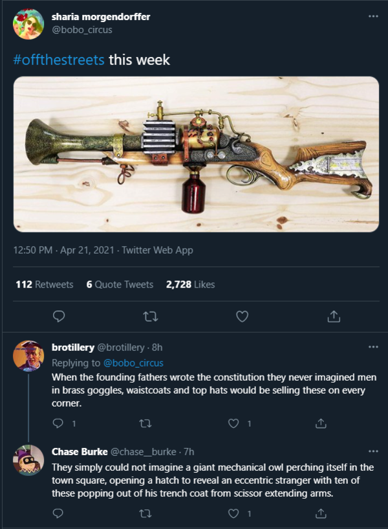Open the steampunk gun image
The width and height of the screenshot is (388, 529).
[196, 154]
